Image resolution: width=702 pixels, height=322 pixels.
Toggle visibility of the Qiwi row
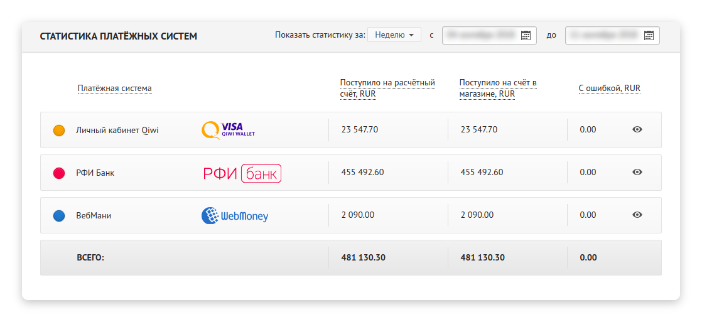tap(637, 130)
